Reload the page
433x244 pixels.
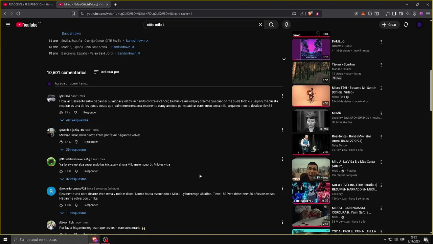click(18, 14)
